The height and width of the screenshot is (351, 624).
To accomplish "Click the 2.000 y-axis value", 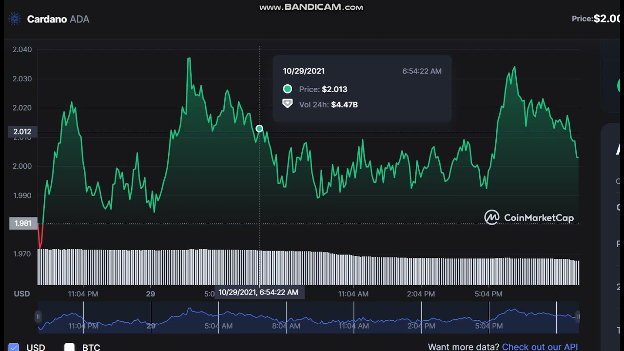I will coord(22,166).
